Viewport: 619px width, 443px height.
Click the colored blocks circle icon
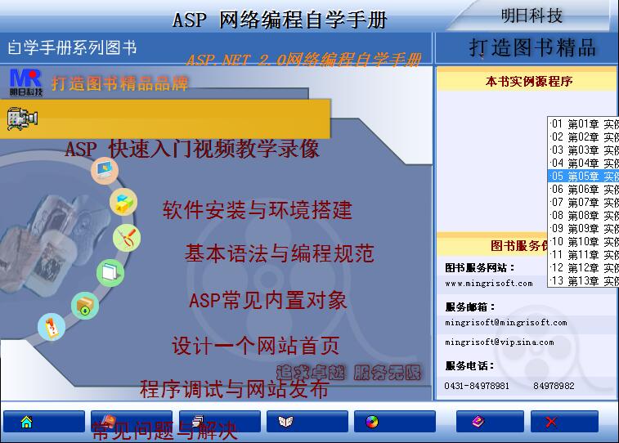pyautogui.click(x=123, y=203)
